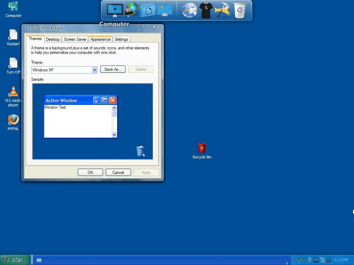Open the globe-and-monitor network icon in the dock

(x=132, y=9)
